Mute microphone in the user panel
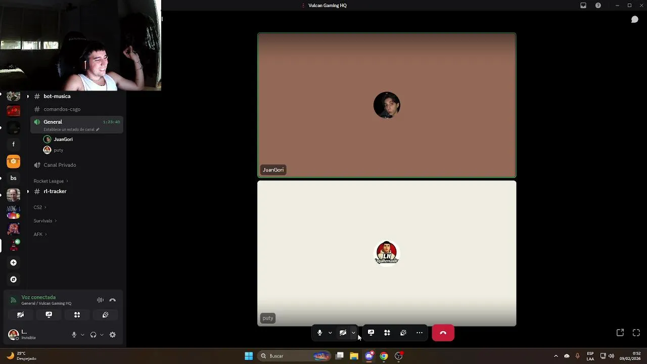 point(74,335)
